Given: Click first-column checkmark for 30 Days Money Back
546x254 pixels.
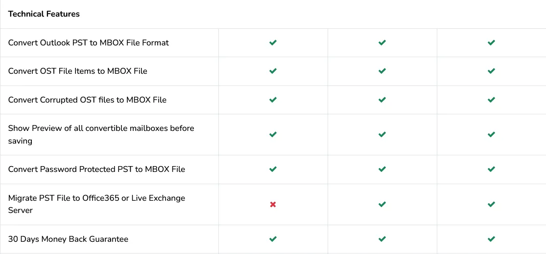Looking at the screenshot, I should click(x=273, y=239).
